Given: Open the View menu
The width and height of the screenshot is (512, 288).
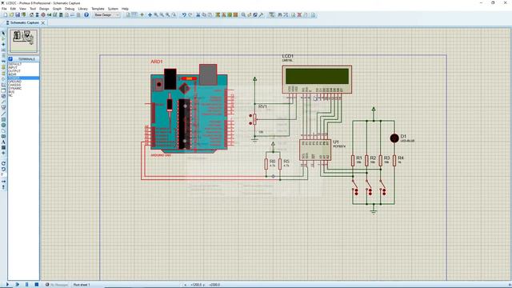Looking at the screenshot, I should tap(23, 9).
